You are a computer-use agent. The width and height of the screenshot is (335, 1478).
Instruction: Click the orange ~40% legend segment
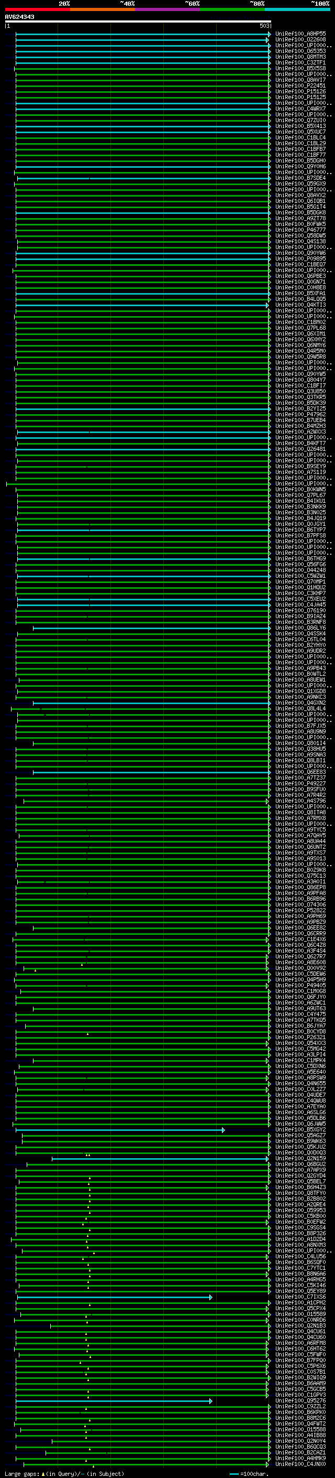103,9
